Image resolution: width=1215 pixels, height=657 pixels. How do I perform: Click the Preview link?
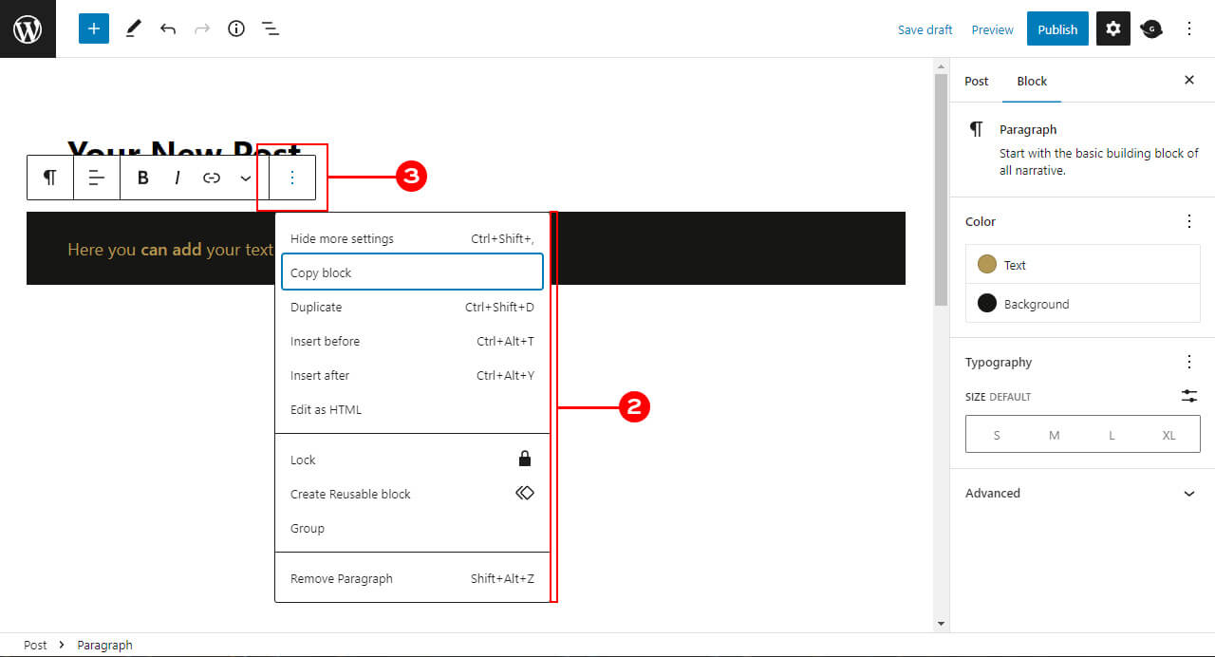992,29
